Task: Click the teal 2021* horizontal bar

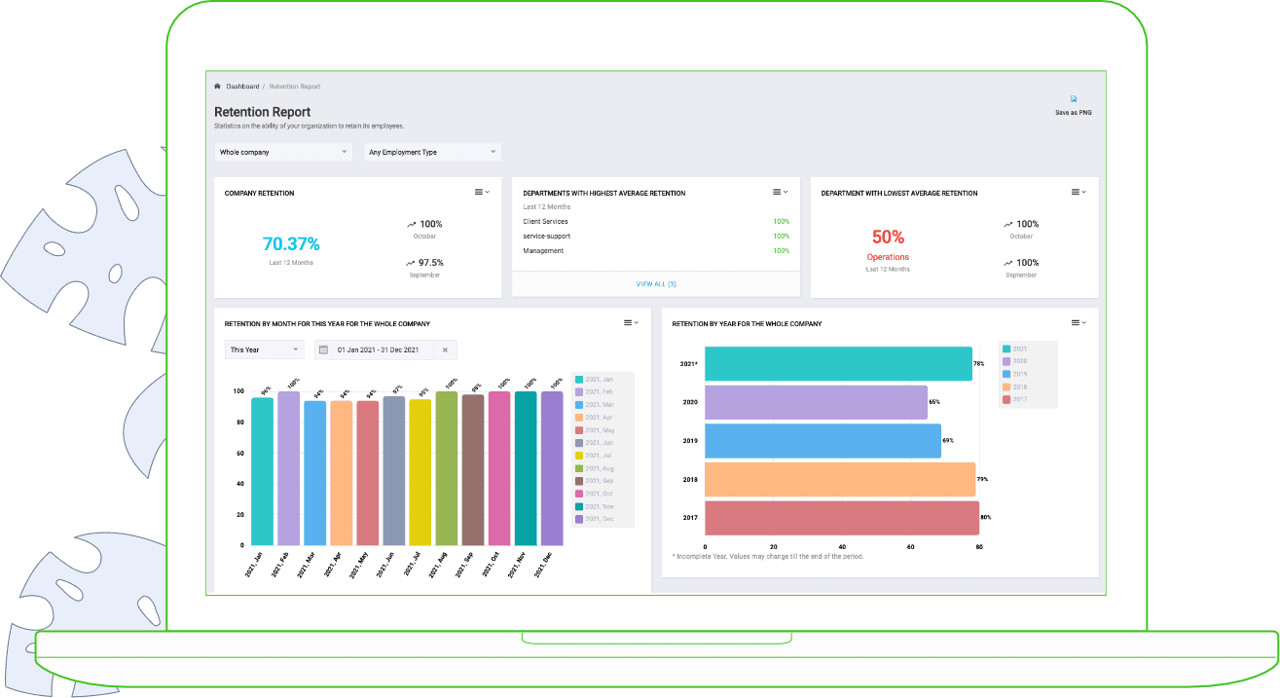Action: pos(838,363)
